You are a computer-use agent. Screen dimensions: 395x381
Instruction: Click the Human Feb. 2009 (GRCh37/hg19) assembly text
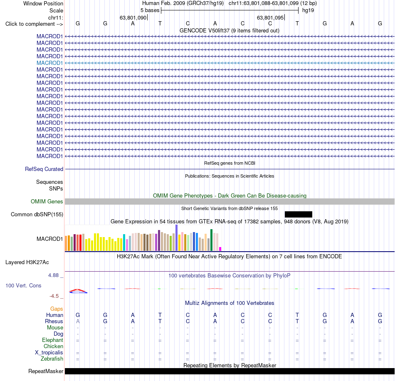pos(183,3)
